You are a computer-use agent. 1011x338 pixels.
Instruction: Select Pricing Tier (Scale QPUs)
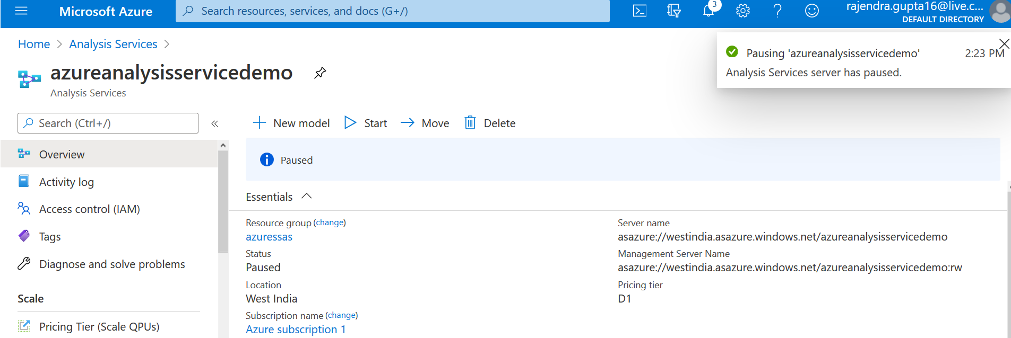point(99,326)
